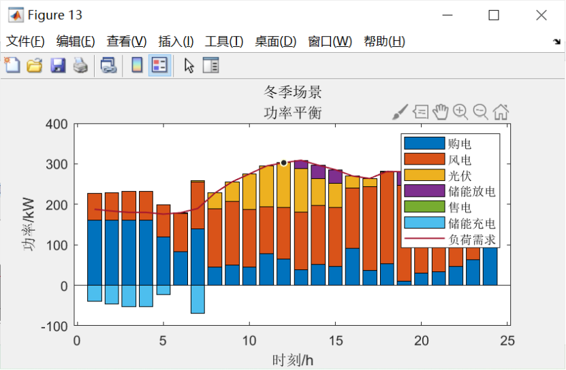566x370 pixels.
Task: Activate the brush data tool on axes
Action: pos(400,112)
